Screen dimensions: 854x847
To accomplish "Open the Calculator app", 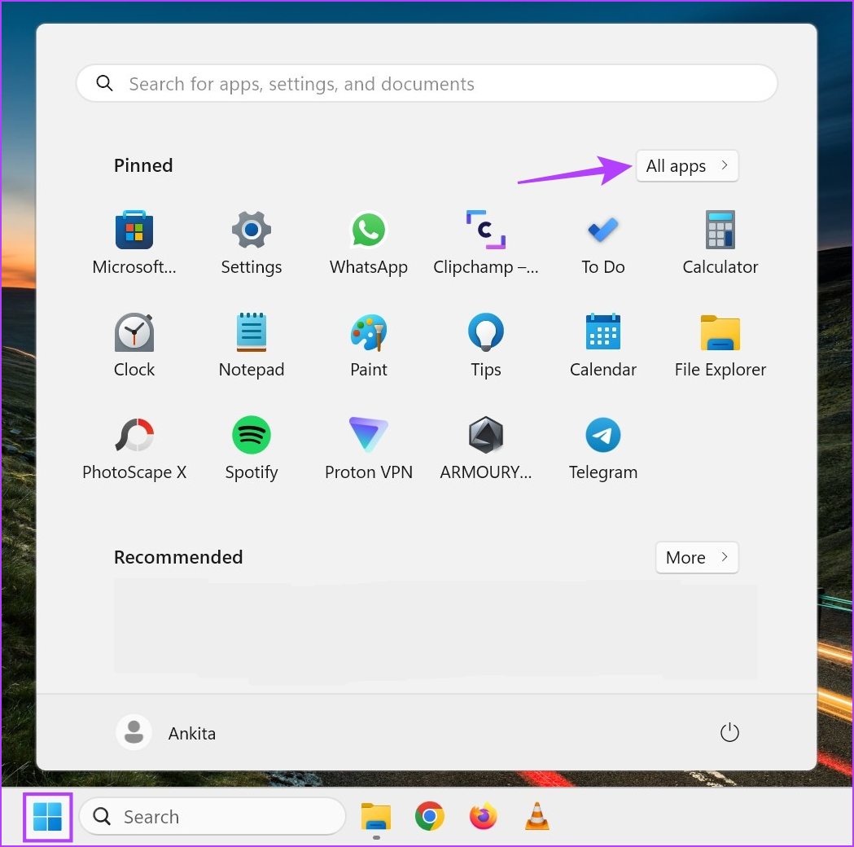I will [x=720, y=243].
